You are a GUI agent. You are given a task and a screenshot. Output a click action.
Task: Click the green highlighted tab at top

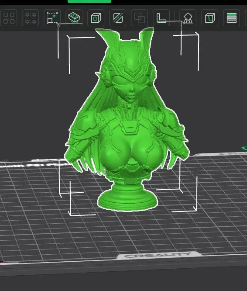89,1
